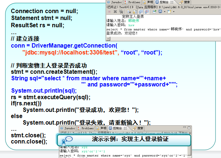Screen dimensions: 221x158
Task: Toggle the Scroll Lock padlock icon
Action: click(135, 12)
